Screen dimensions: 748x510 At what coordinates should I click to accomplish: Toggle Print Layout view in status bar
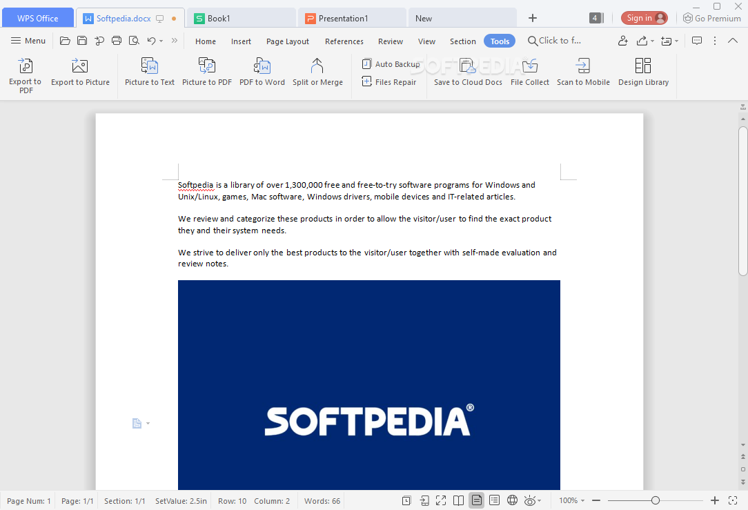476,500
